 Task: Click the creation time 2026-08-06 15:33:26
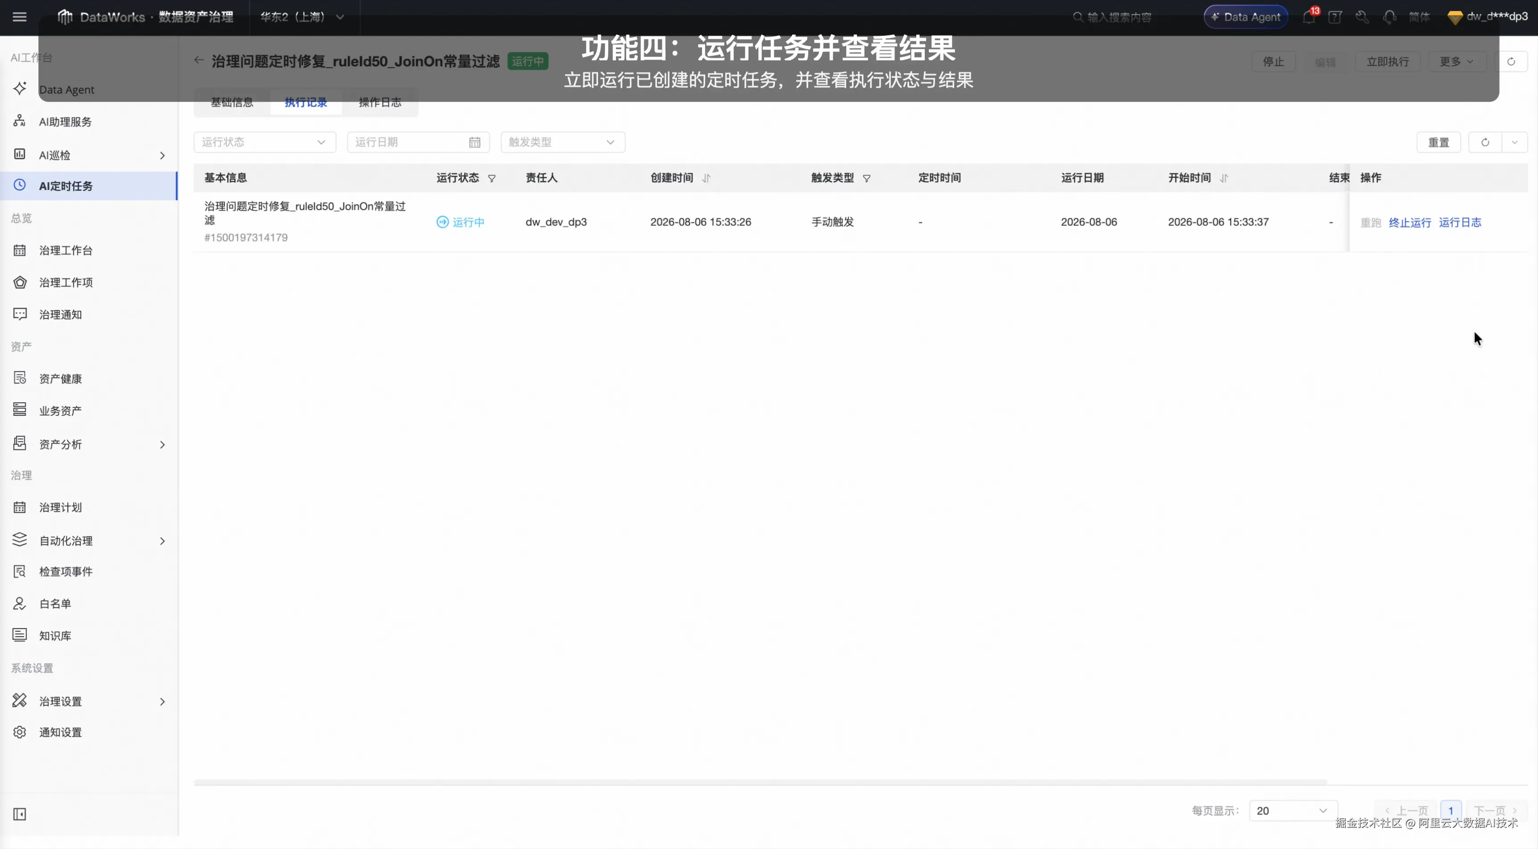(x=700, y=222)
